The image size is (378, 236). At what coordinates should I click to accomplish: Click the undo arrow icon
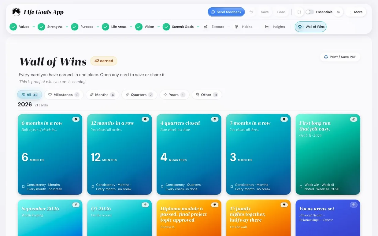[x=251, y=12]
